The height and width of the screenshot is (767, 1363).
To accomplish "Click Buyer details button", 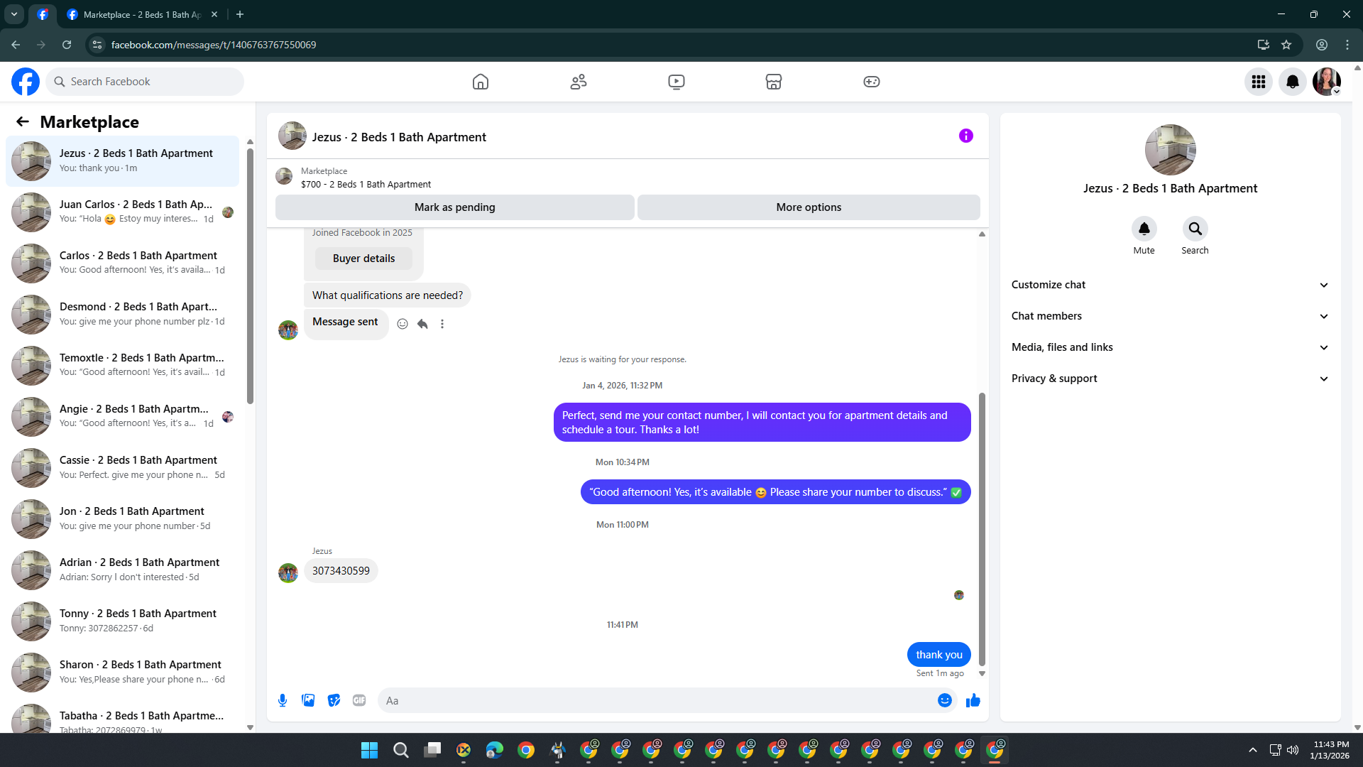I will click(363, 259).
